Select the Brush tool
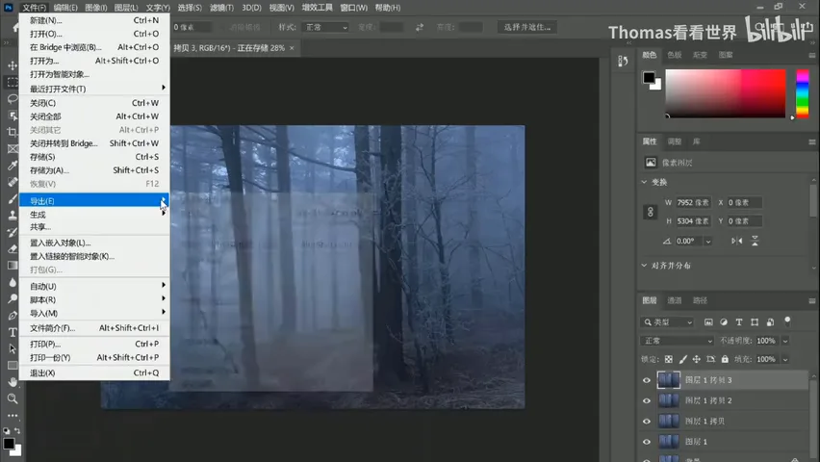The width and height of the screenshot is (820, 462). [12, 199]
